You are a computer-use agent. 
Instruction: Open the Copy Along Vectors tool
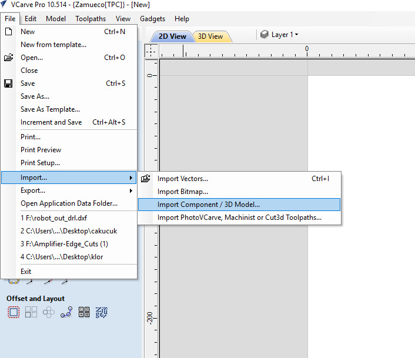pyautogui.click(x=66, y=312)
